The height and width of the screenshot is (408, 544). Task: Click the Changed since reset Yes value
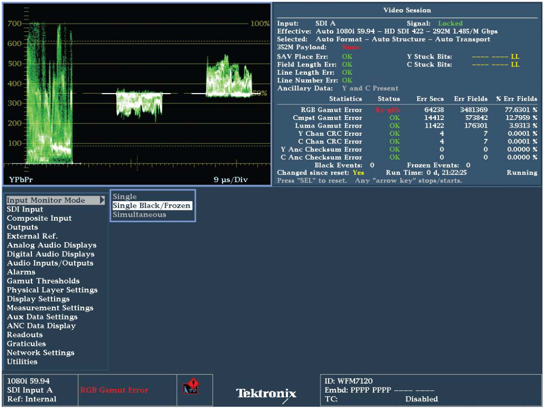[x=359, y=173]
